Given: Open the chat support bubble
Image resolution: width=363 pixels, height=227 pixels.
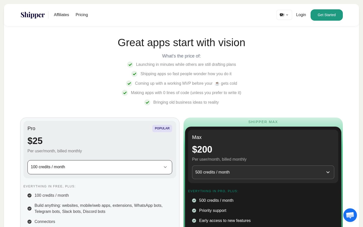Looking at the screenshot, I should coord(350,215).
